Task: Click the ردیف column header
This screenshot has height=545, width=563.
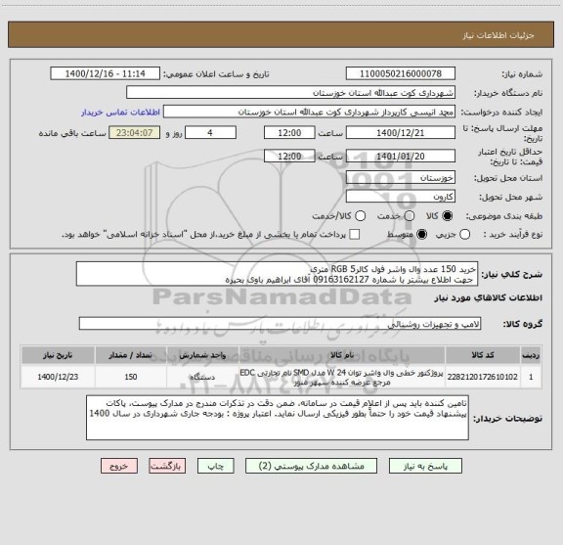Action: [x=531, y=355]
